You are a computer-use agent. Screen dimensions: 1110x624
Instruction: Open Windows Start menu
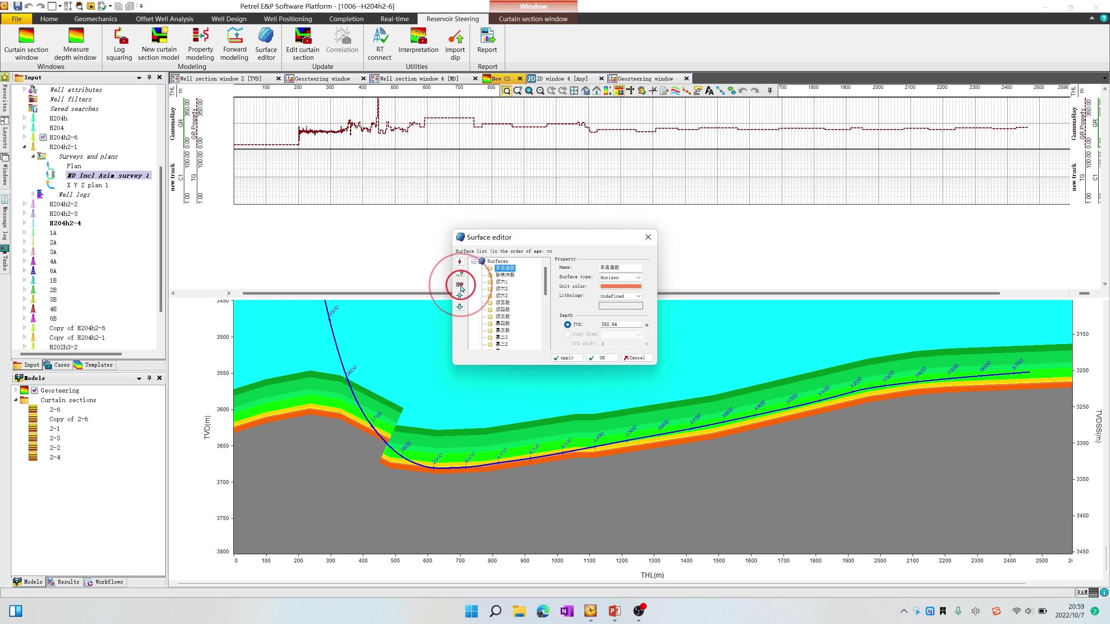[471, 611]
